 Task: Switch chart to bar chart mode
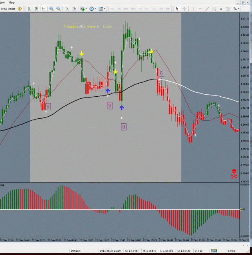(29, 9)
